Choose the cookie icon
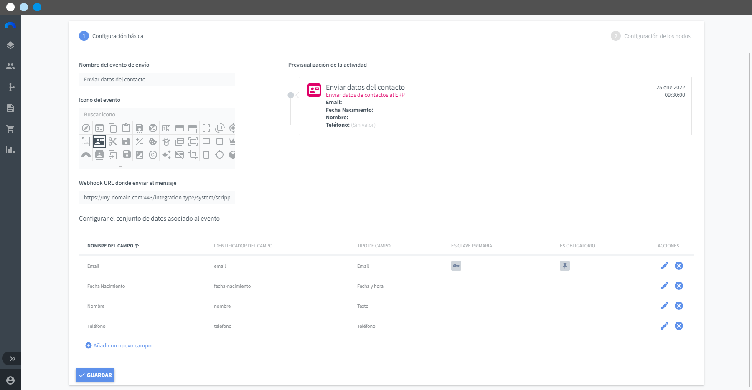 coord(153,141)
